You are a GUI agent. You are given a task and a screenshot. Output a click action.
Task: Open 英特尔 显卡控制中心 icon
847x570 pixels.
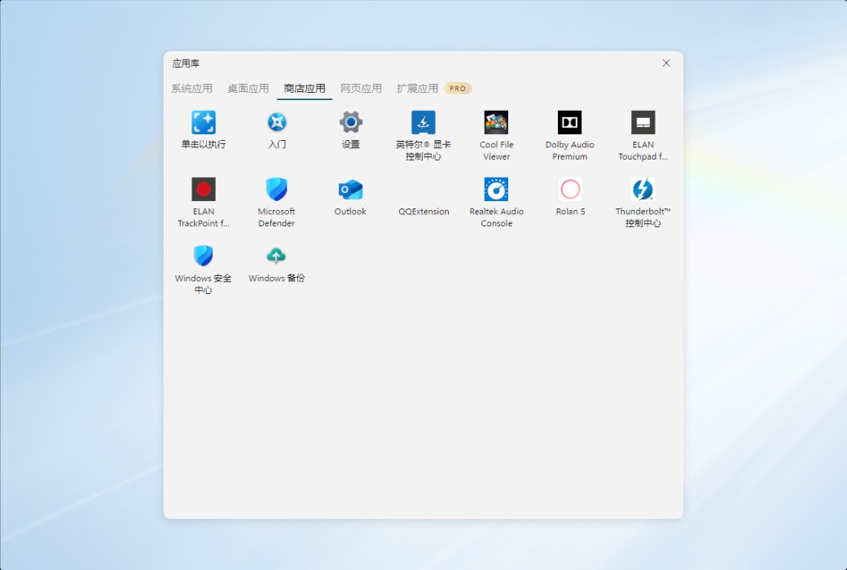pyautogui.click(x=423, y=123)
